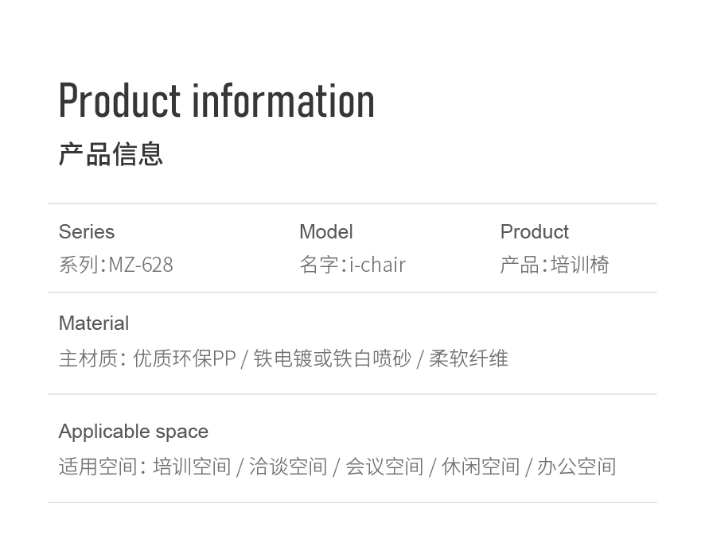The width and height of the screenshot is (705, 554).
Task: Click the 名字:i-chair text
Action: coord(352,265)
